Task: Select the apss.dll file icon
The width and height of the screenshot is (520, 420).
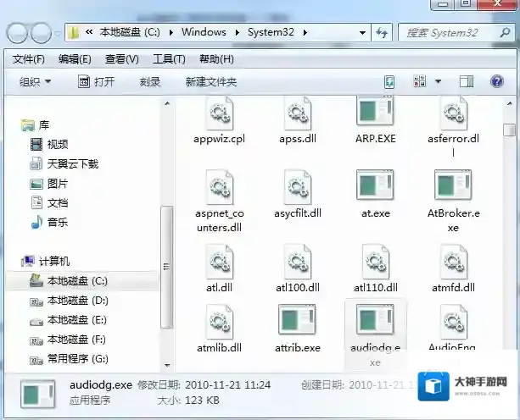Action: pyautogui.click(x=298, y=113)
